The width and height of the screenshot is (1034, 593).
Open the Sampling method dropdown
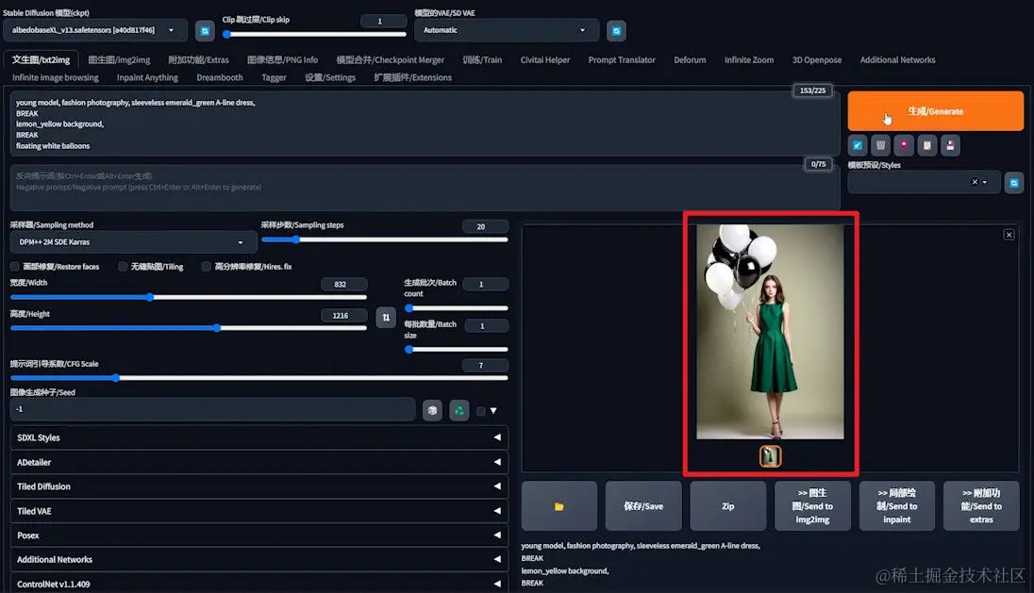pos(133,242)
